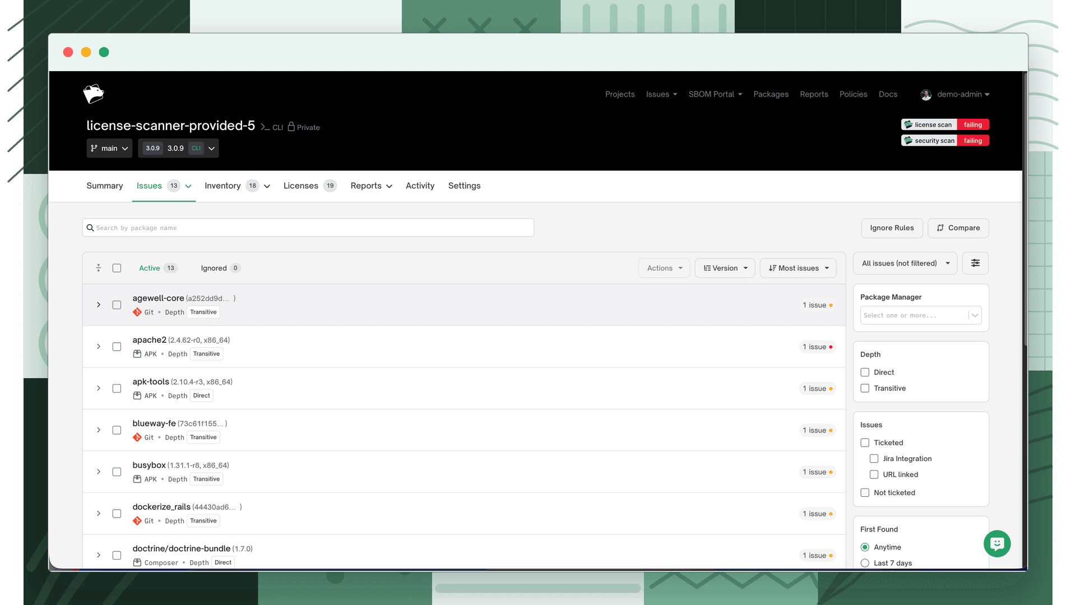Open the main branch selector
Image resolution: width=1076 pixels, height=605 pixels.
pos(109,148)
